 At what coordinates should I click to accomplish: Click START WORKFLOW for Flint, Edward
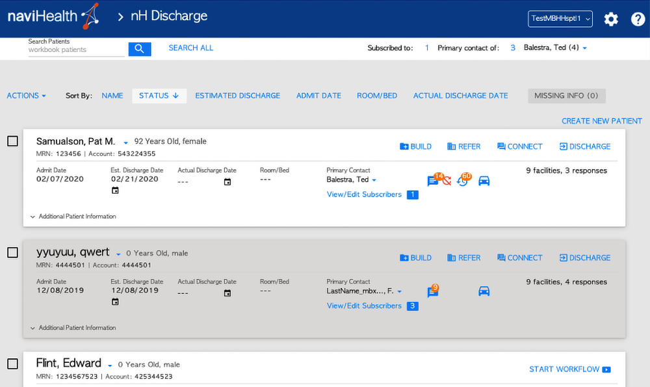tap(570, 369)
